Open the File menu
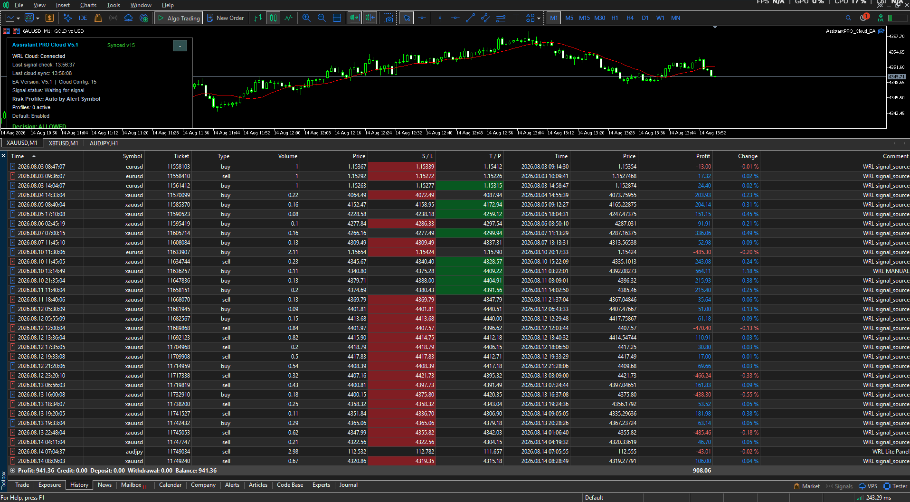Image resolution: width=910 pixels, height=502 pixels. 19,5
